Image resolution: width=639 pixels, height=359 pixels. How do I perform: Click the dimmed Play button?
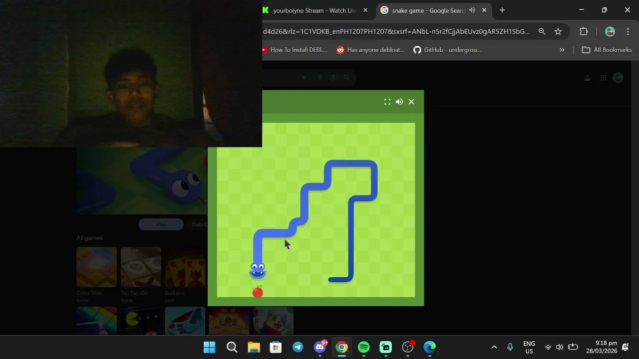pos(161,224)
